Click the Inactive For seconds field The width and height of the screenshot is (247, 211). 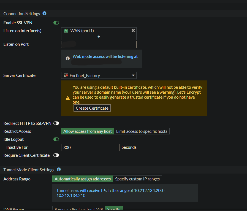90,147
